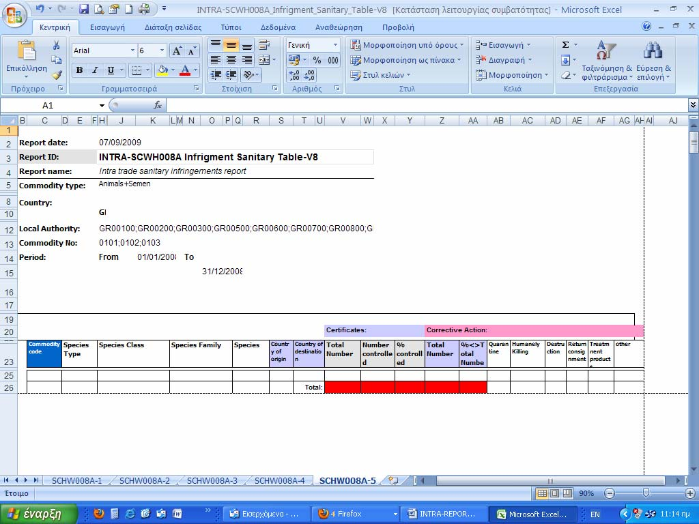The image size is (699, 524).
Task: Open sheet tab SCHW008A-2
Action: [x=145, y=480]
